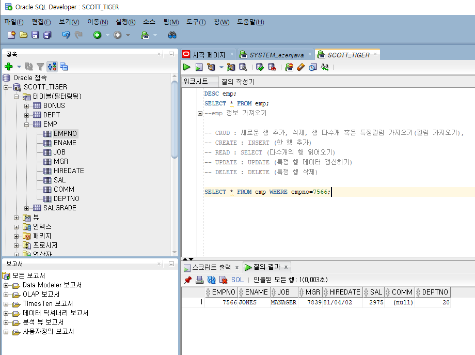Screen dimensions: 475x355
Task: Click the Save All icon
Action: coord(47,35)
